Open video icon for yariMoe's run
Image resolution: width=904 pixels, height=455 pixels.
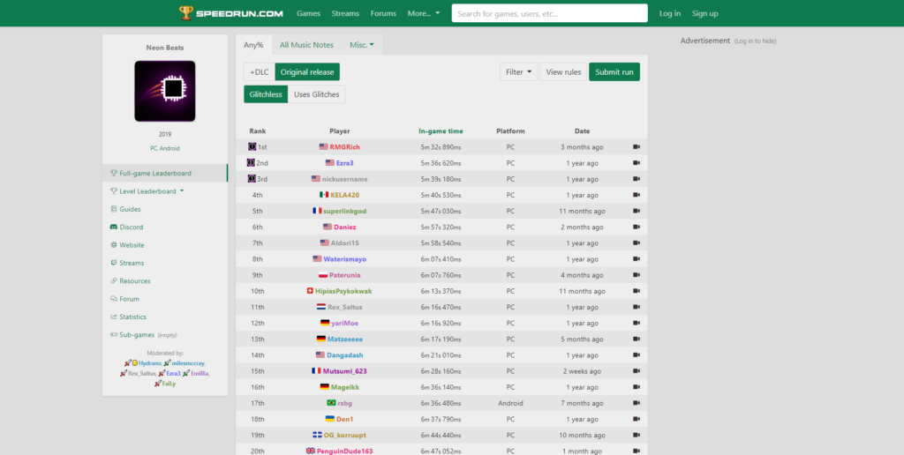coord(637,323)
